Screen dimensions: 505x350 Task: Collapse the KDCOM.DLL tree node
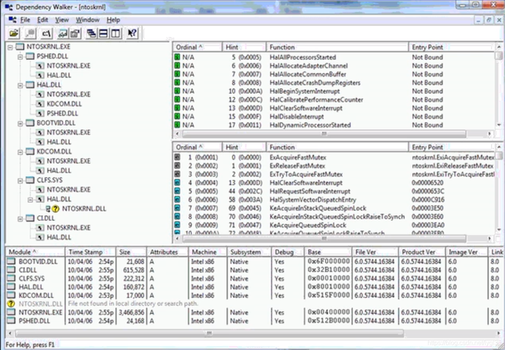click(20, 152)
